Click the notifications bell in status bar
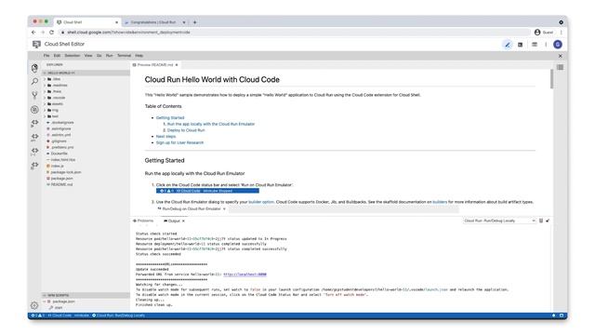Image resolution: width=595 pixels, height=335 pixels. point(553,315)
